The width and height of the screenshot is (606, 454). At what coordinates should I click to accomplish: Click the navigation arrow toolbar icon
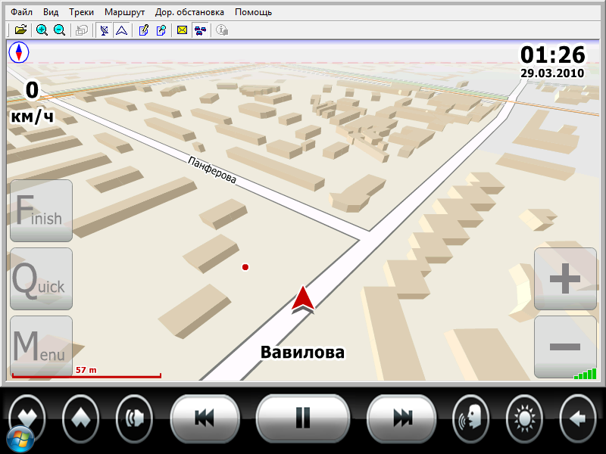[x=120, y=30]
